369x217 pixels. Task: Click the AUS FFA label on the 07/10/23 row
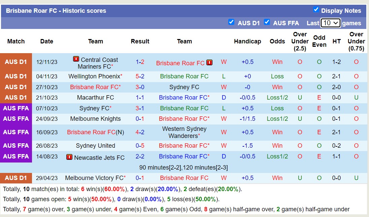click(x=16, y=108)
